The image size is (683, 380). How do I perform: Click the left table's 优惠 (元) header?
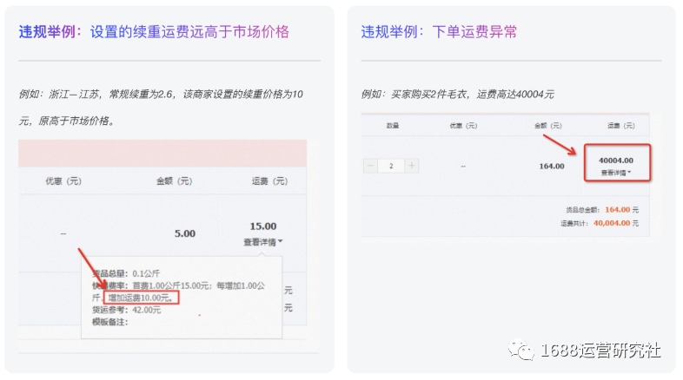[x=63, y=180]
